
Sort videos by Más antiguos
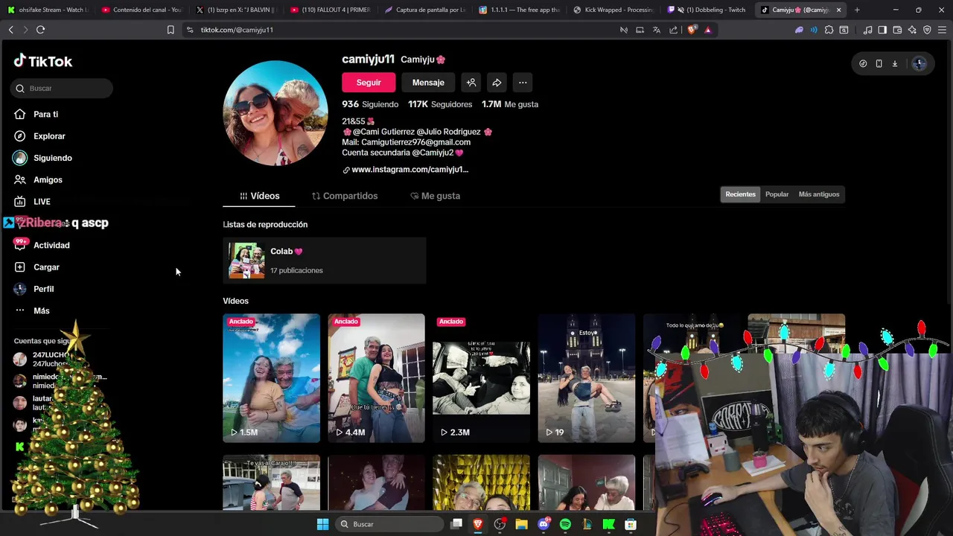click(x=819, y=194)
